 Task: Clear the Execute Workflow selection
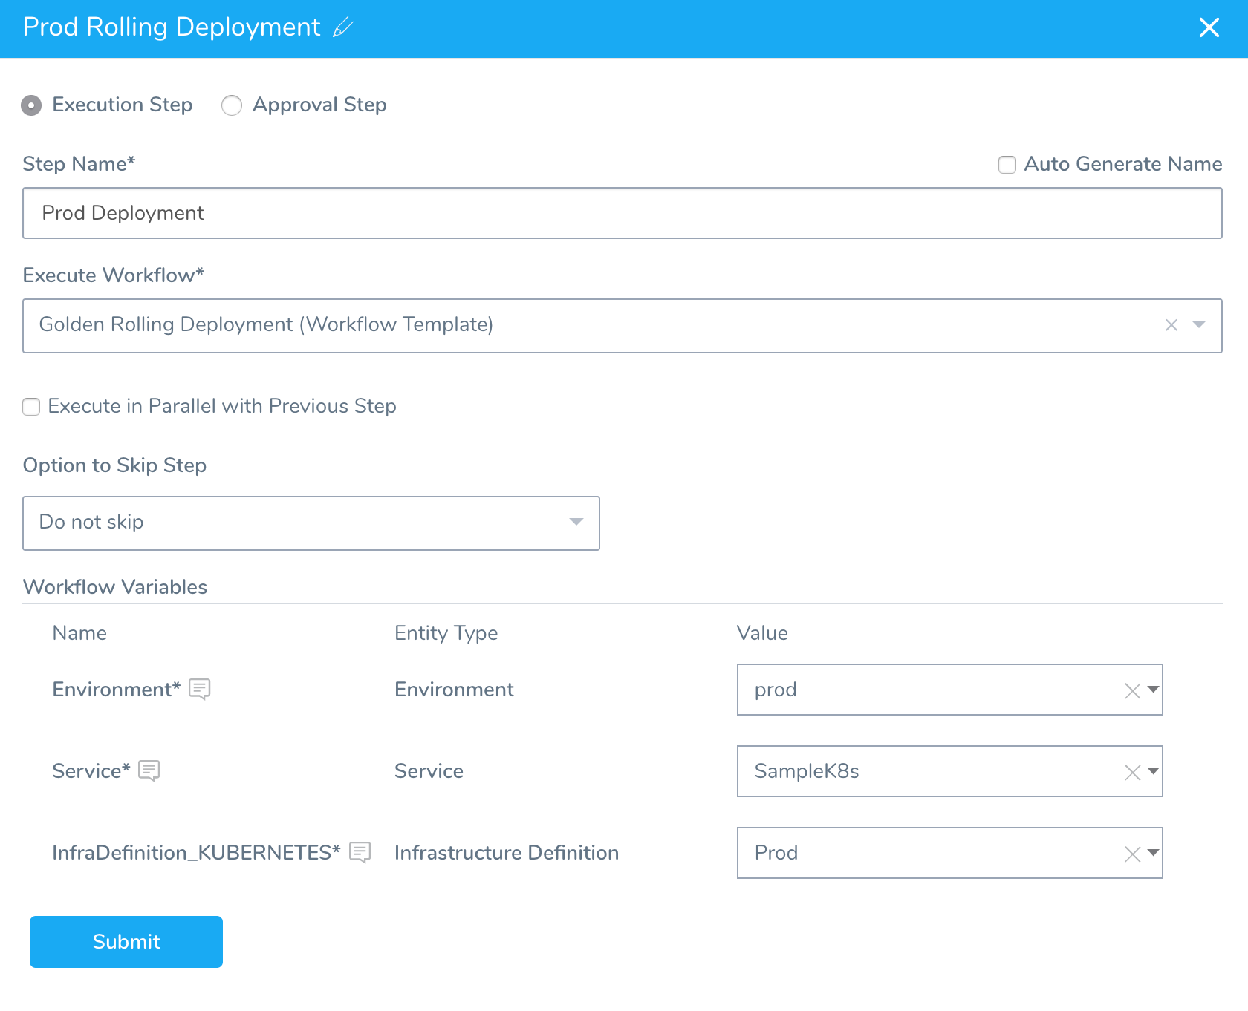click(1171, 325)
